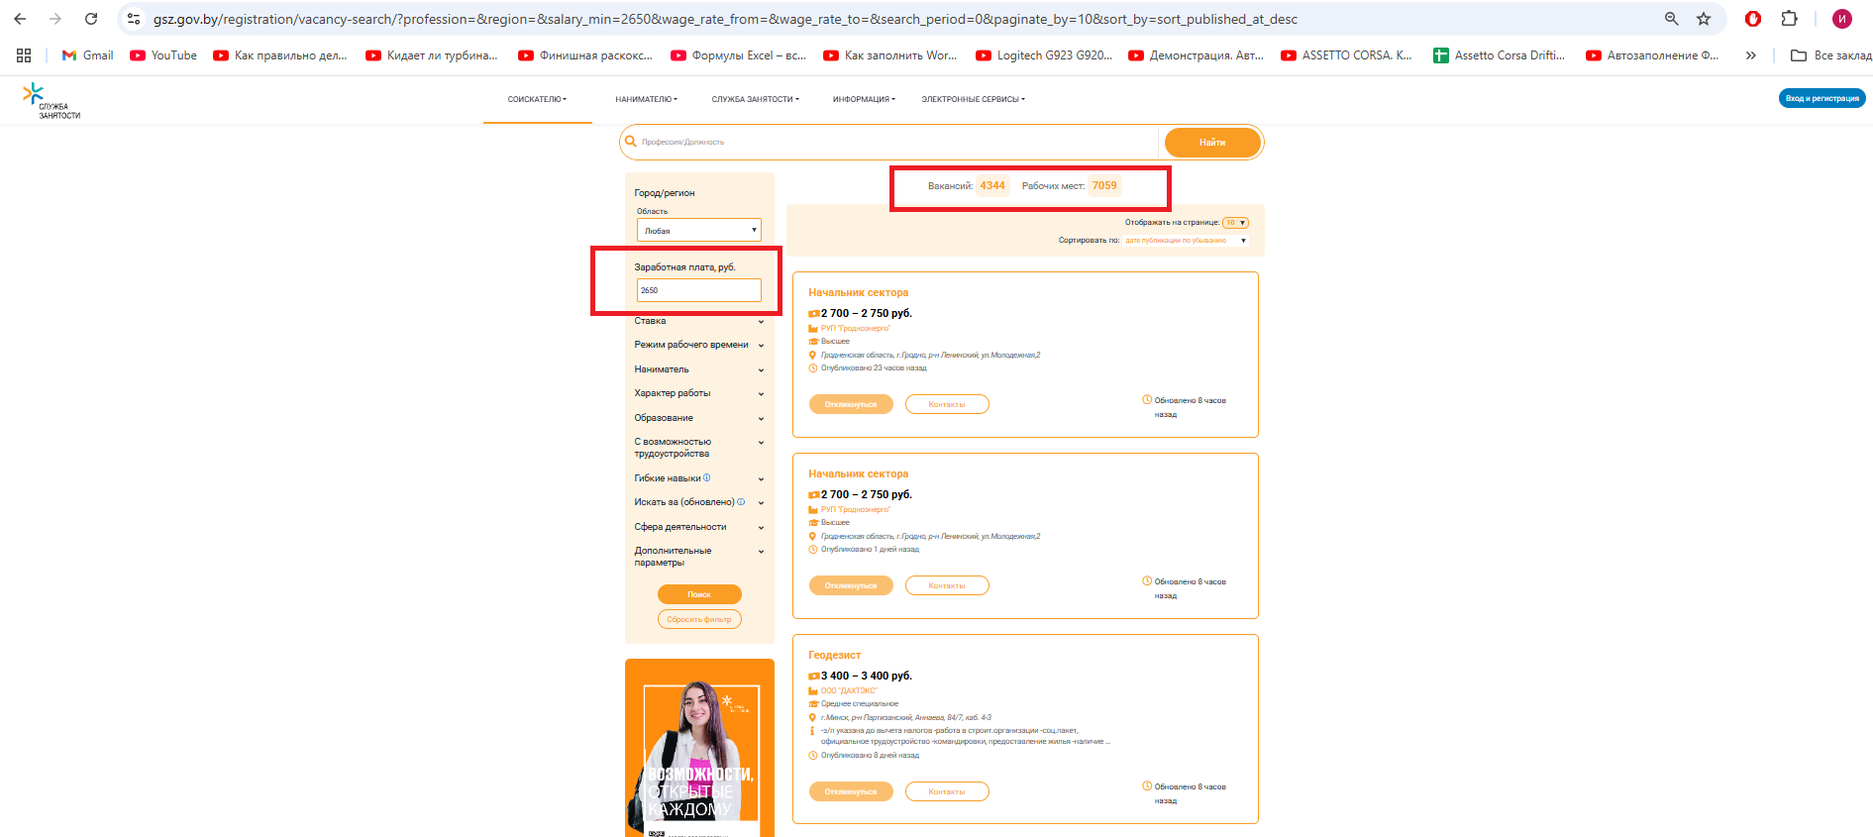1873x837 pixels.
Task: Open the browser extensions puzzle icon
Action: pyautogui.click(x=1789, y=19)
